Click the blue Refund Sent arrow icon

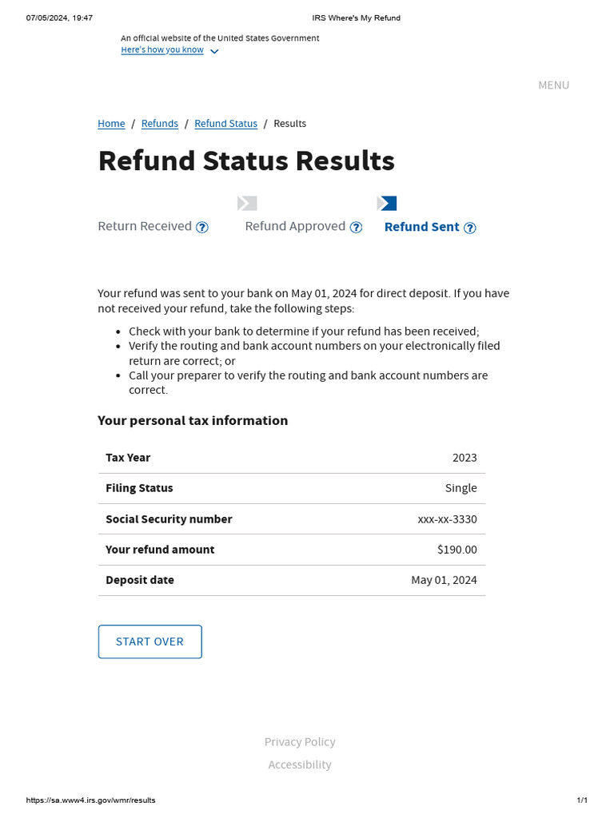point(387,204)
